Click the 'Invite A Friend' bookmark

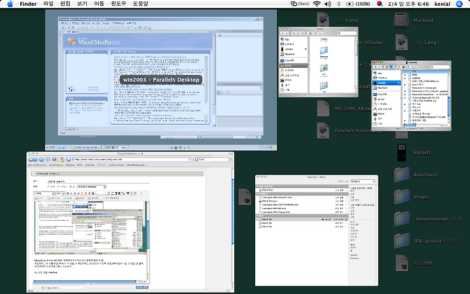coord(116,165)
